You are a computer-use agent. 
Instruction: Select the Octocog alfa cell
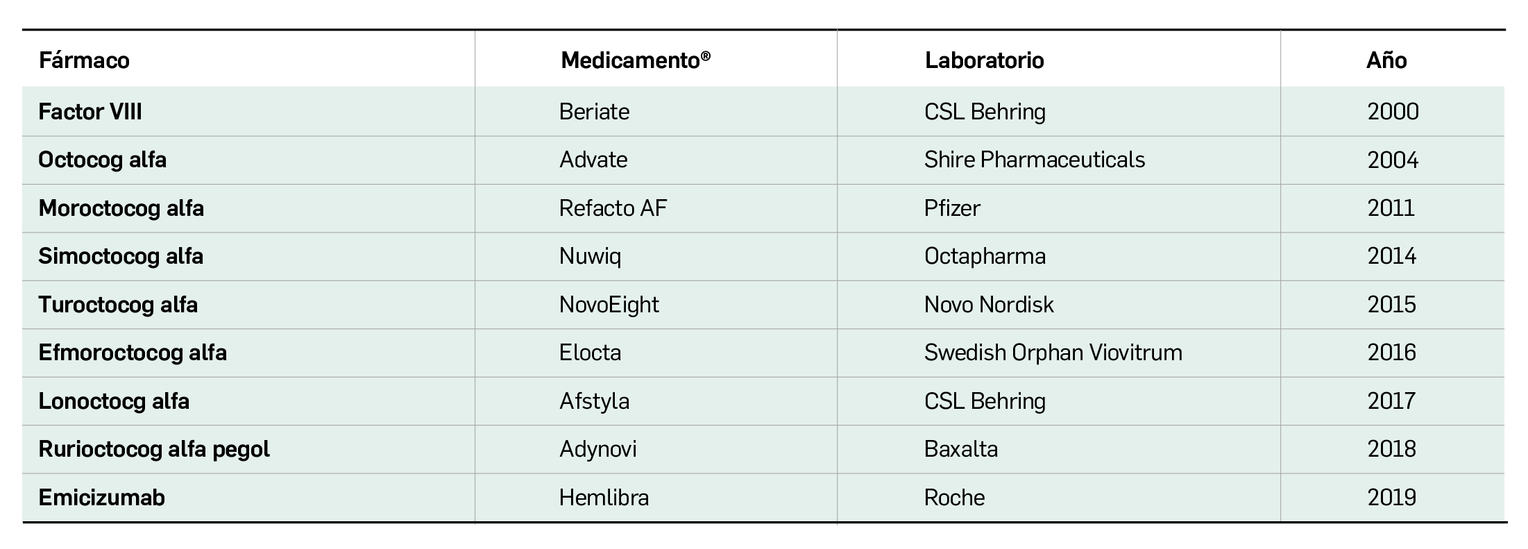pyautogui.click(x=102, y=160)
